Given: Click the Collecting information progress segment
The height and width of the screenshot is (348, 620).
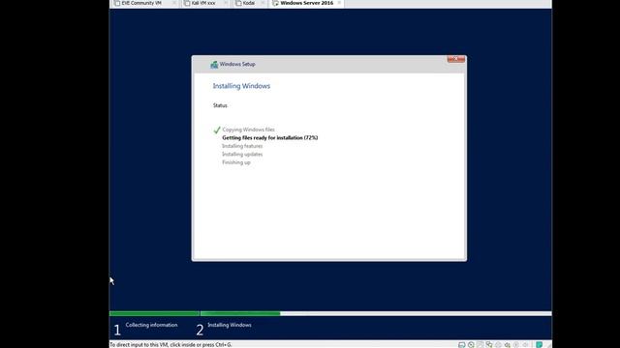Looking at the screenshot, I should (154, 313).
